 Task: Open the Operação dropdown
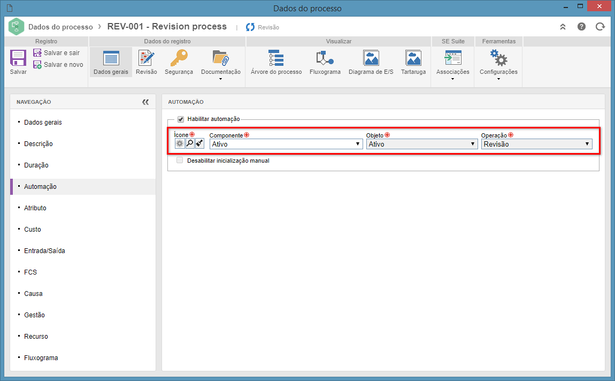536,144
